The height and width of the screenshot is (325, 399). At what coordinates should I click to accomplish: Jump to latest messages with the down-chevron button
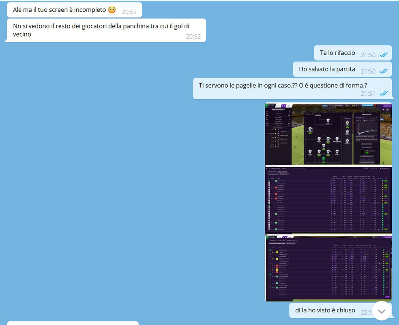[382, 311]
